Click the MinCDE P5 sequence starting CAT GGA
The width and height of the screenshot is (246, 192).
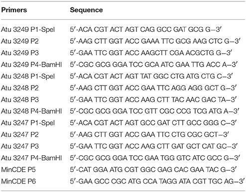click(153, 170)
